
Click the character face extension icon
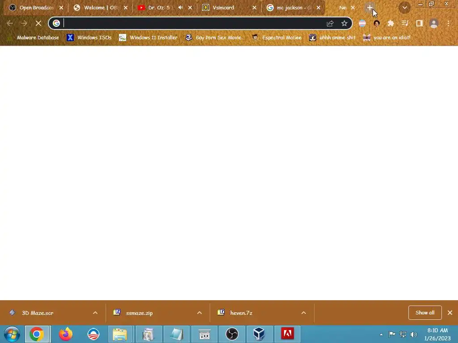click(377, 23)
